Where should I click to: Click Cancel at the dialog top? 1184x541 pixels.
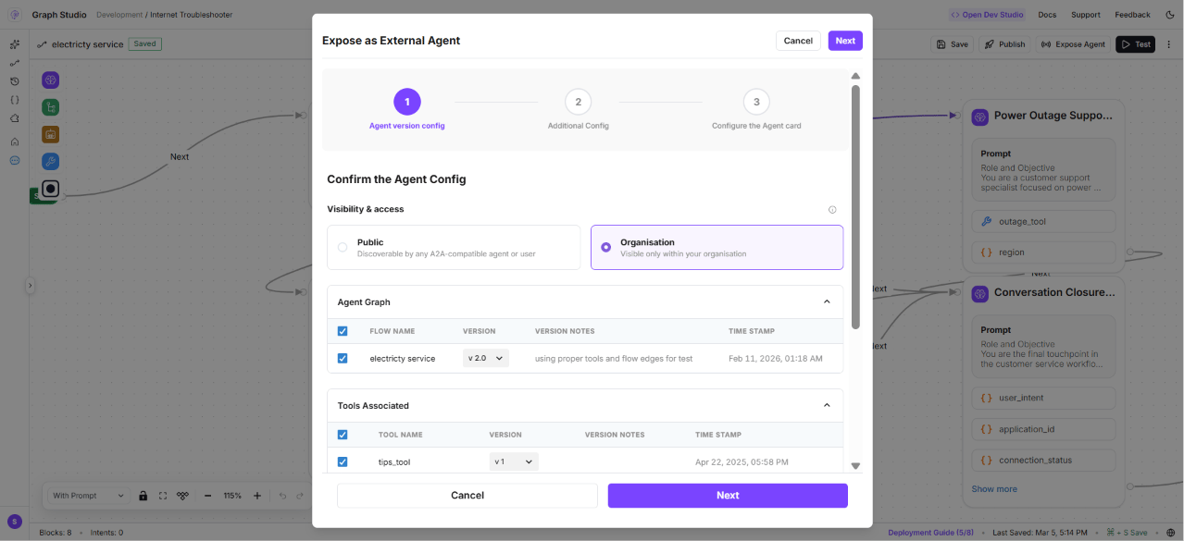point(798,41)
